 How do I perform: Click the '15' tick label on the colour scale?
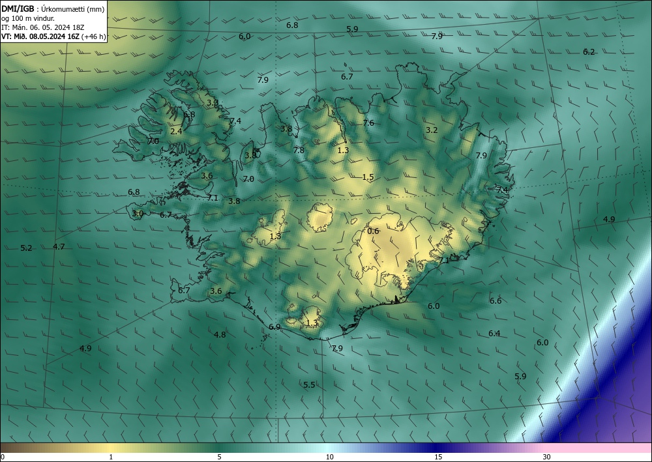pyautogui.click(x=438, y=457)
